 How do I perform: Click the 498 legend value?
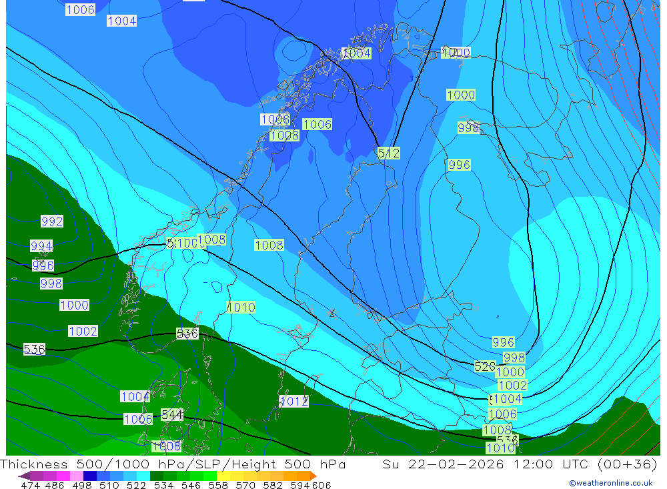(x=81, y=485)
